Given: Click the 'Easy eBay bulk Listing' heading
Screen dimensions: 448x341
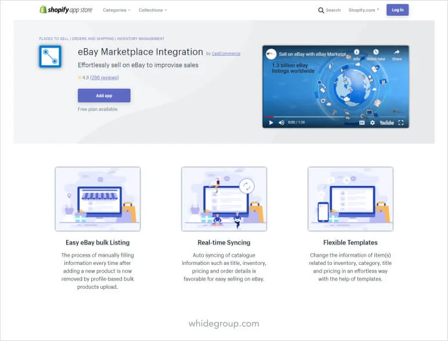Looking at the screenshot, I should point(97,243).
